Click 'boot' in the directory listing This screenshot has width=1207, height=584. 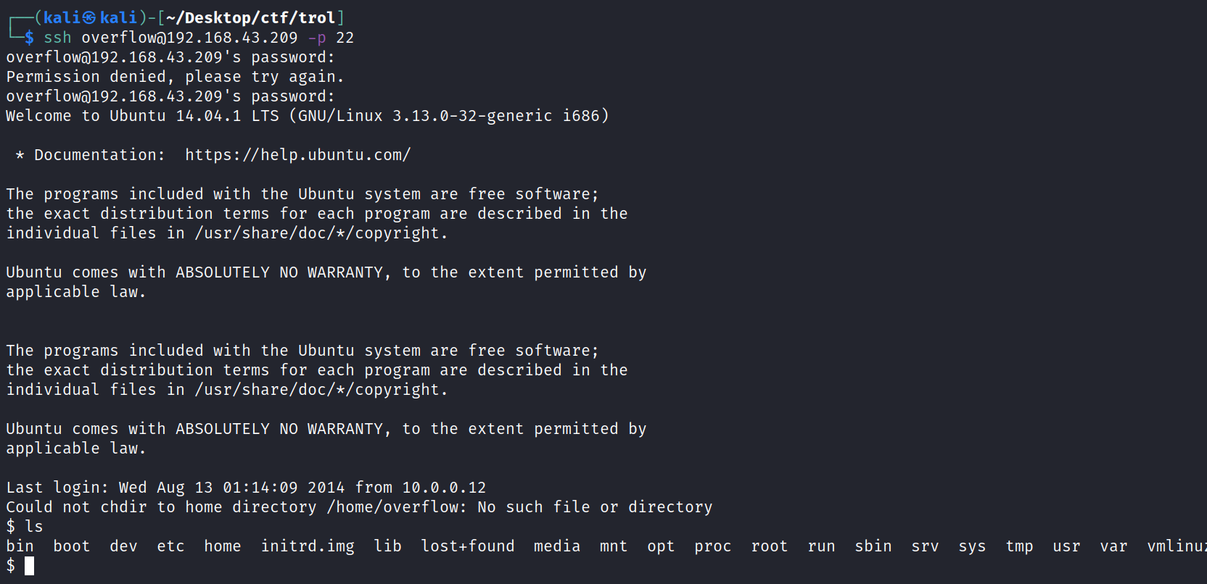[71, 546]
